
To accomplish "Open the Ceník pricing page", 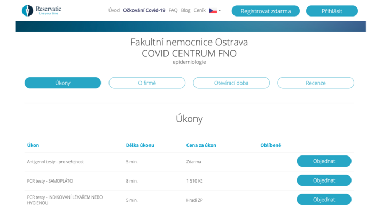I will coord(199,11).
